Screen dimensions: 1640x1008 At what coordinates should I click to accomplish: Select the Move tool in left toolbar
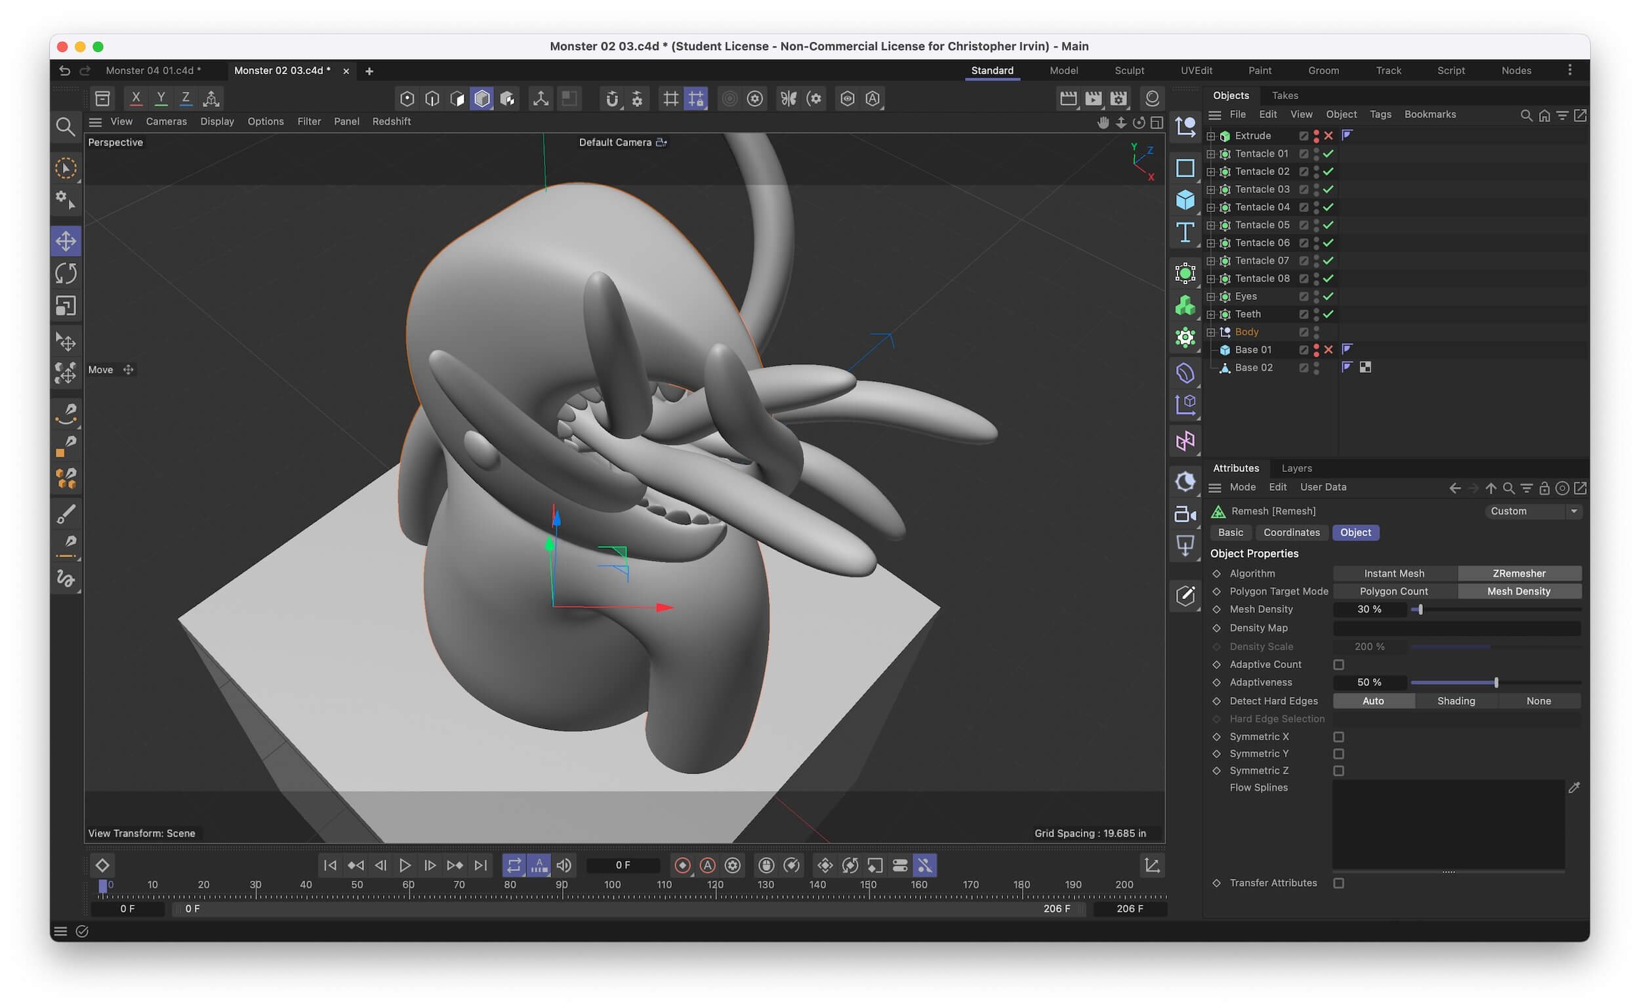66,241
